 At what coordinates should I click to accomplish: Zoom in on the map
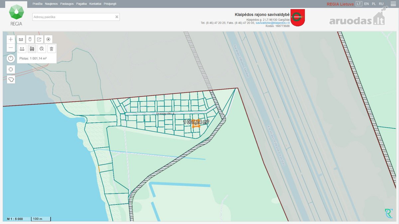pyautogui.click(x=11, y=39)
